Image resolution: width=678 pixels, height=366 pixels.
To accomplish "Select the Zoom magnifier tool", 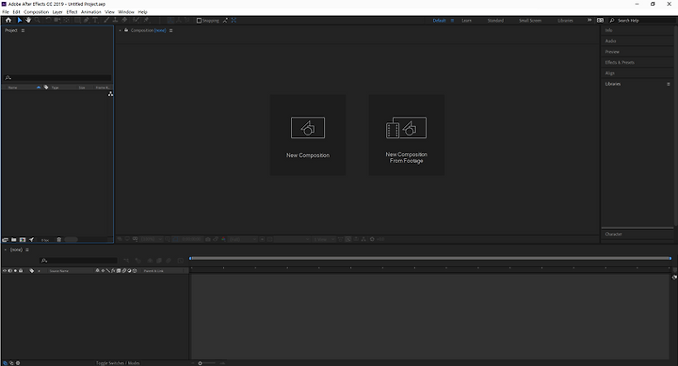I will pyautogui.click(x=37, y=21).
